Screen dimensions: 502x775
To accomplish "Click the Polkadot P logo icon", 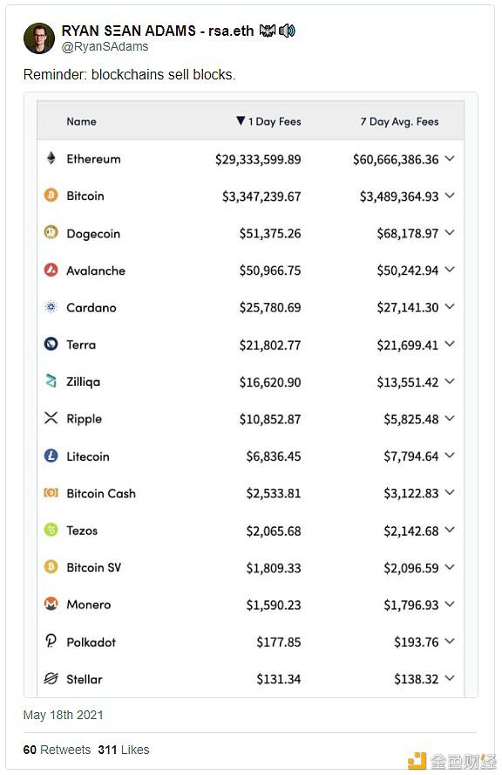I will tap(51, 641).
